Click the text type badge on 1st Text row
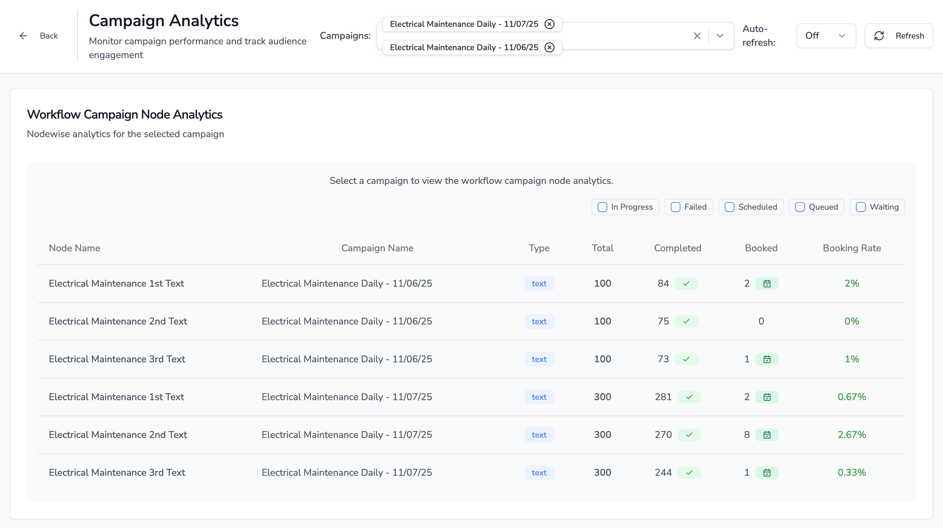The height and width of the screenshot is (528, 943). tap(539, 283)
